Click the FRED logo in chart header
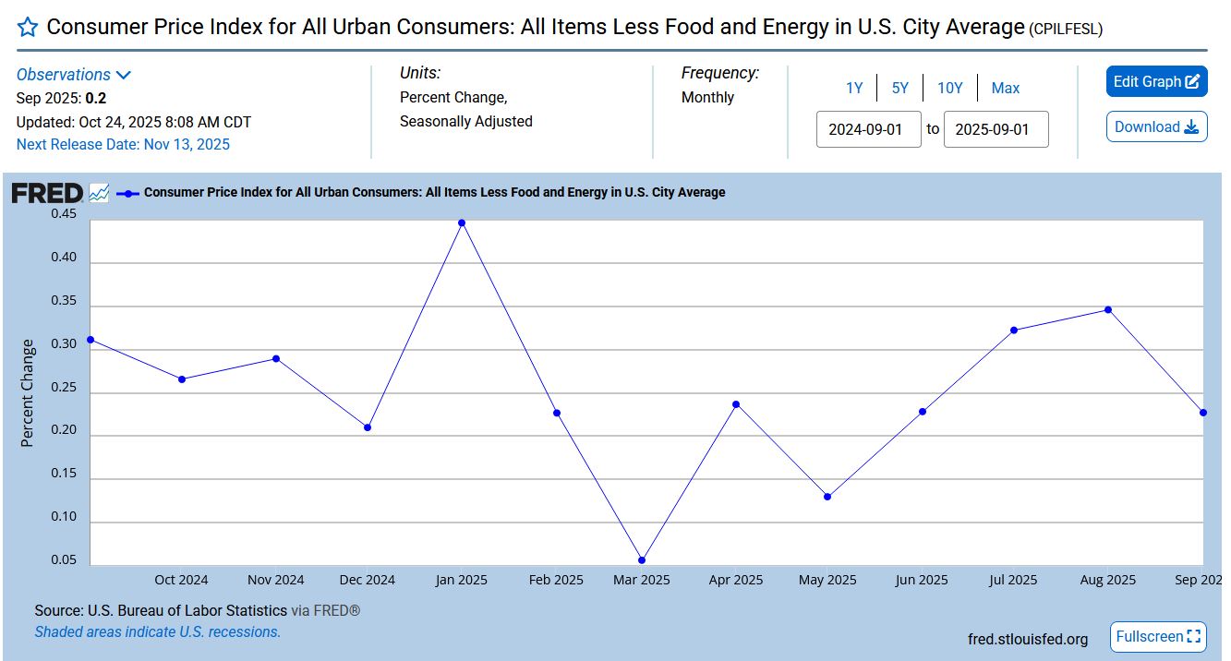The width and height of the screenshot is (1231, 661). point(47,193)
